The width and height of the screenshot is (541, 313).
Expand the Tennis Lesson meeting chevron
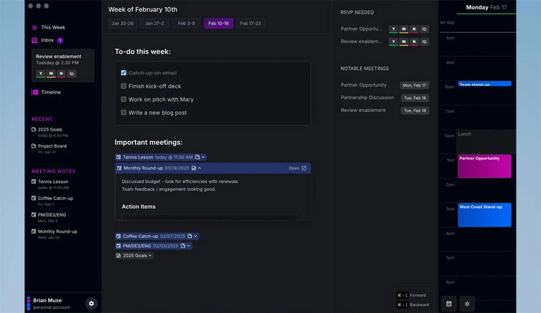[203, 157]
